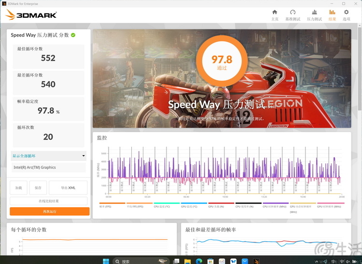Click the 导出 XML export button
This screenshot has width=362, height=264.
[x=68, y=188]
